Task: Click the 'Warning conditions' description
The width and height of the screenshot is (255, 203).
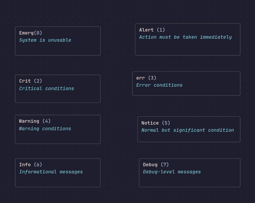Action: click(45, 129)
